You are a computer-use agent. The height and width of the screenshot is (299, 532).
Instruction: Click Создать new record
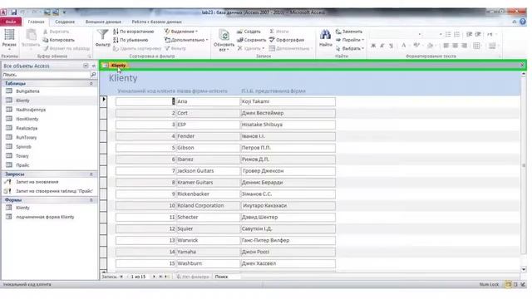tap(249, 32)
